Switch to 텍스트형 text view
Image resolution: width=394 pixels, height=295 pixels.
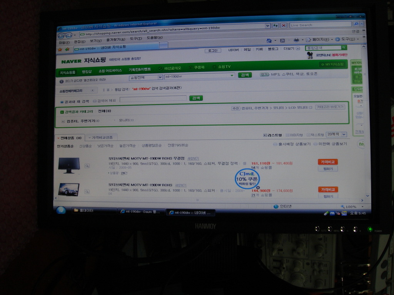[315, 135]
